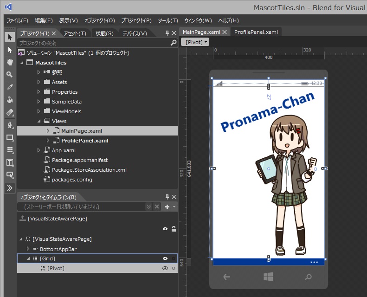Open the オブジェクト(O) menu
The image size is (367, 297).
[99, 20]
